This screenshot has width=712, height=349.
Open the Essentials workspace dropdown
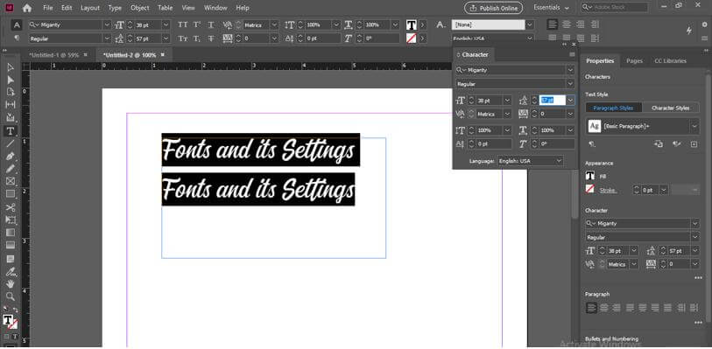[x=552, y=8]
